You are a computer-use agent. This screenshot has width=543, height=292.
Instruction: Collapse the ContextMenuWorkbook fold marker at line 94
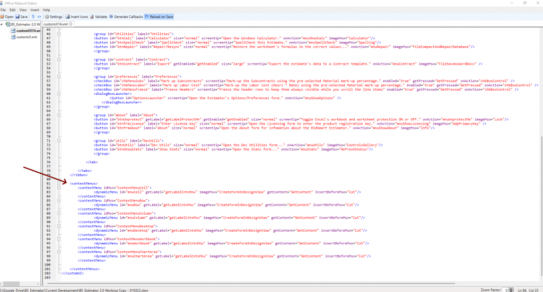pyautogui.click(x=59, y=239)
